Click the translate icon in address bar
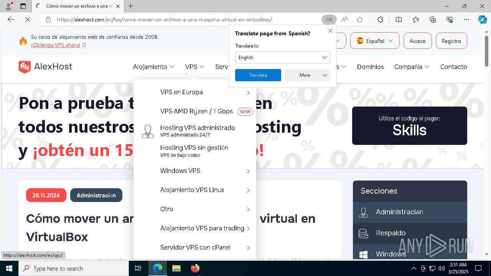Image resolution: width=491 pixels, height=276 pixels. (x=329, y=20)
